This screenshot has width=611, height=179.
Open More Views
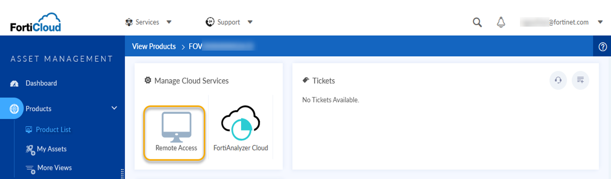[x=54, y=168]
